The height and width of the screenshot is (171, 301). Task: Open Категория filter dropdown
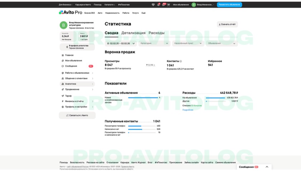[154, 44]
